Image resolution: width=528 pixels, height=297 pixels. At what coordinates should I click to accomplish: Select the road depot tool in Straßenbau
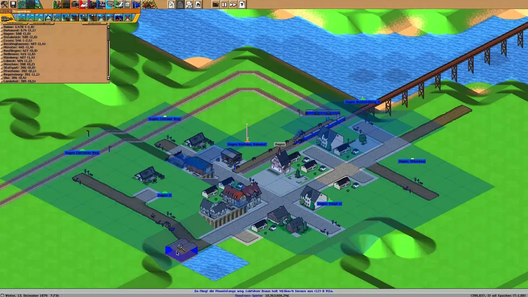coord(119,18)
